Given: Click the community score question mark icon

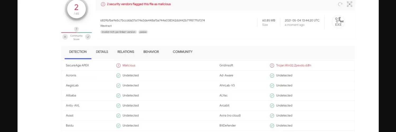Looking at the screenshot, I should (76, 29).
